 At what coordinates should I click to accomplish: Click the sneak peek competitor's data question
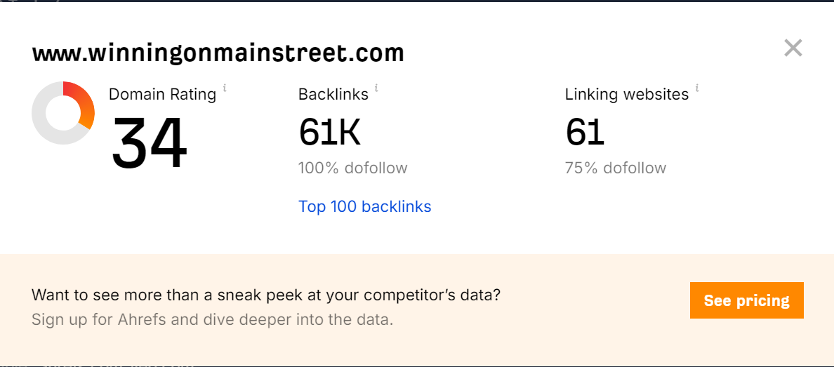tap(266, 295)
